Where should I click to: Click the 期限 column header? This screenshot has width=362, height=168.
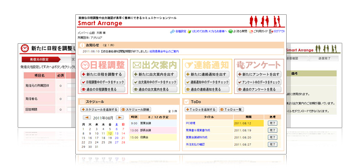tap(249, 117)
